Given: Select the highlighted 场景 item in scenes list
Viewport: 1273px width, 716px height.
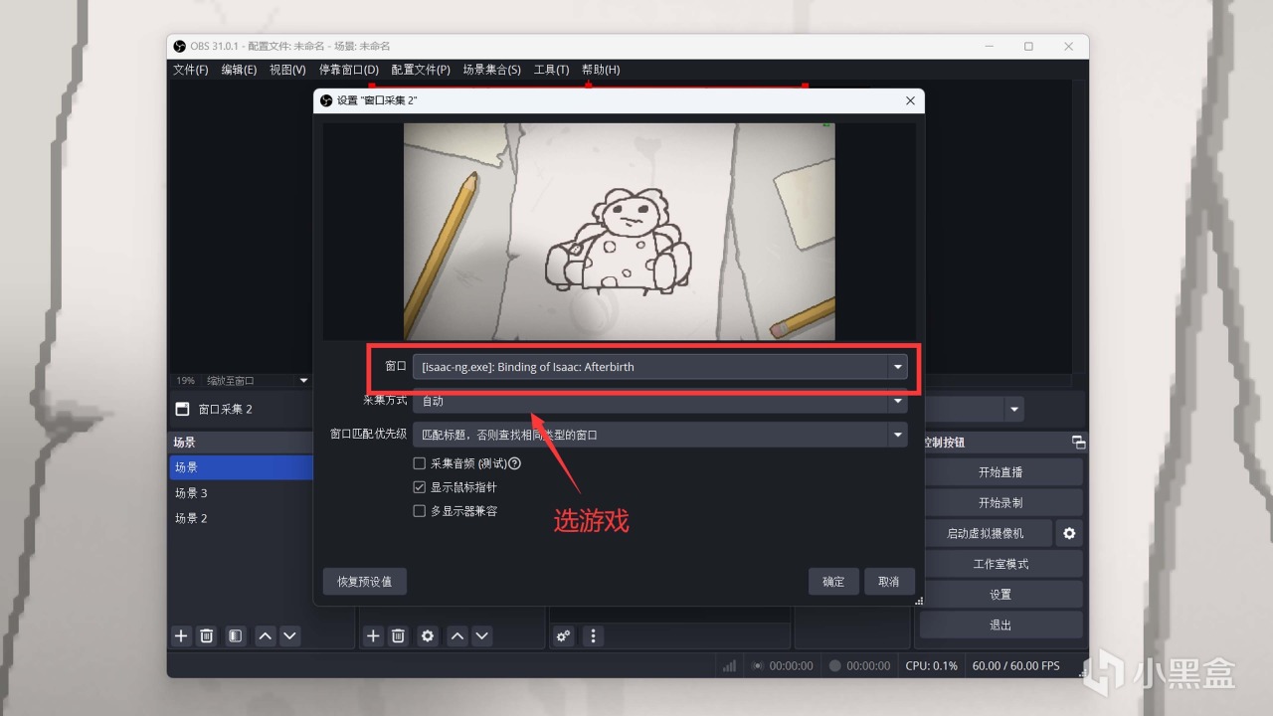Looking at the screenshot, I should coord(242,467).
